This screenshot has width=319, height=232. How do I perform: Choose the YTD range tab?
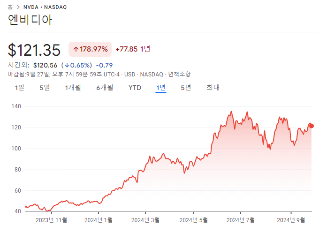(x=135, y=88)
